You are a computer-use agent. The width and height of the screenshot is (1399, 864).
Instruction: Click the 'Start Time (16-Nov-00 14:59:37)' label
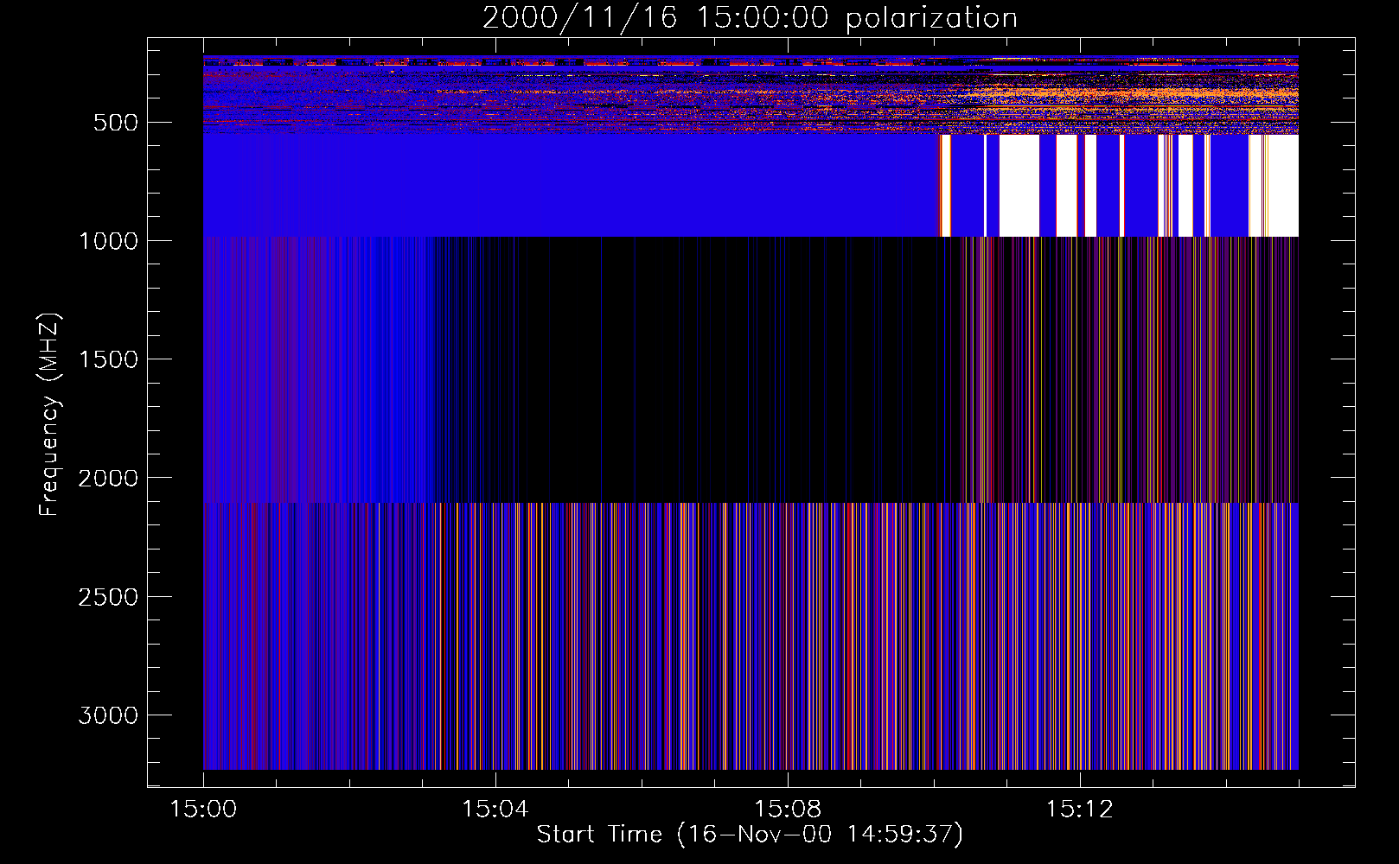pyautogui.click(x=750, y=835)
